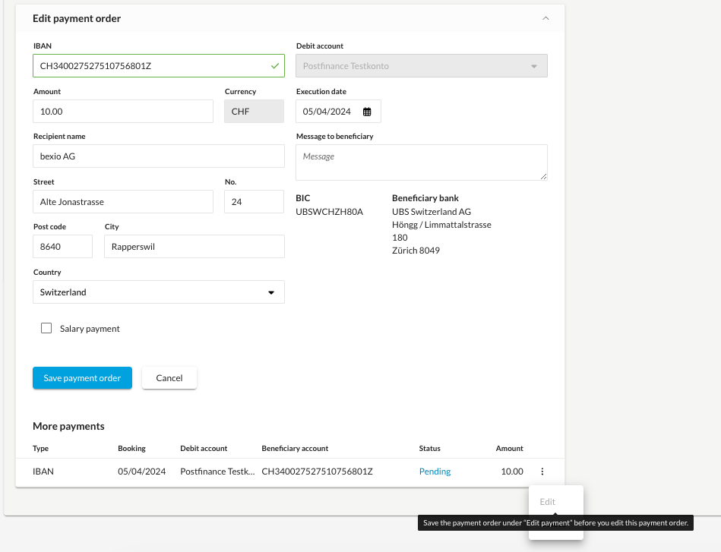Save the payment order
The width and height of the screenshot is (721, 552).
coord(82,378)
